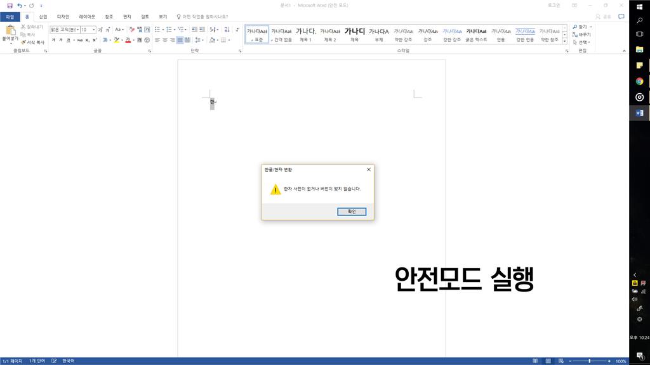Viewport: 650px width, 365px height.
Task: Toggle distributed alignment in paragraph group
Action: (x=187, y=40)
